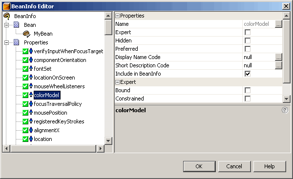Click the blue arrow icon beside colorModel
The image size is (293, 179).
[x=31, y=95]
